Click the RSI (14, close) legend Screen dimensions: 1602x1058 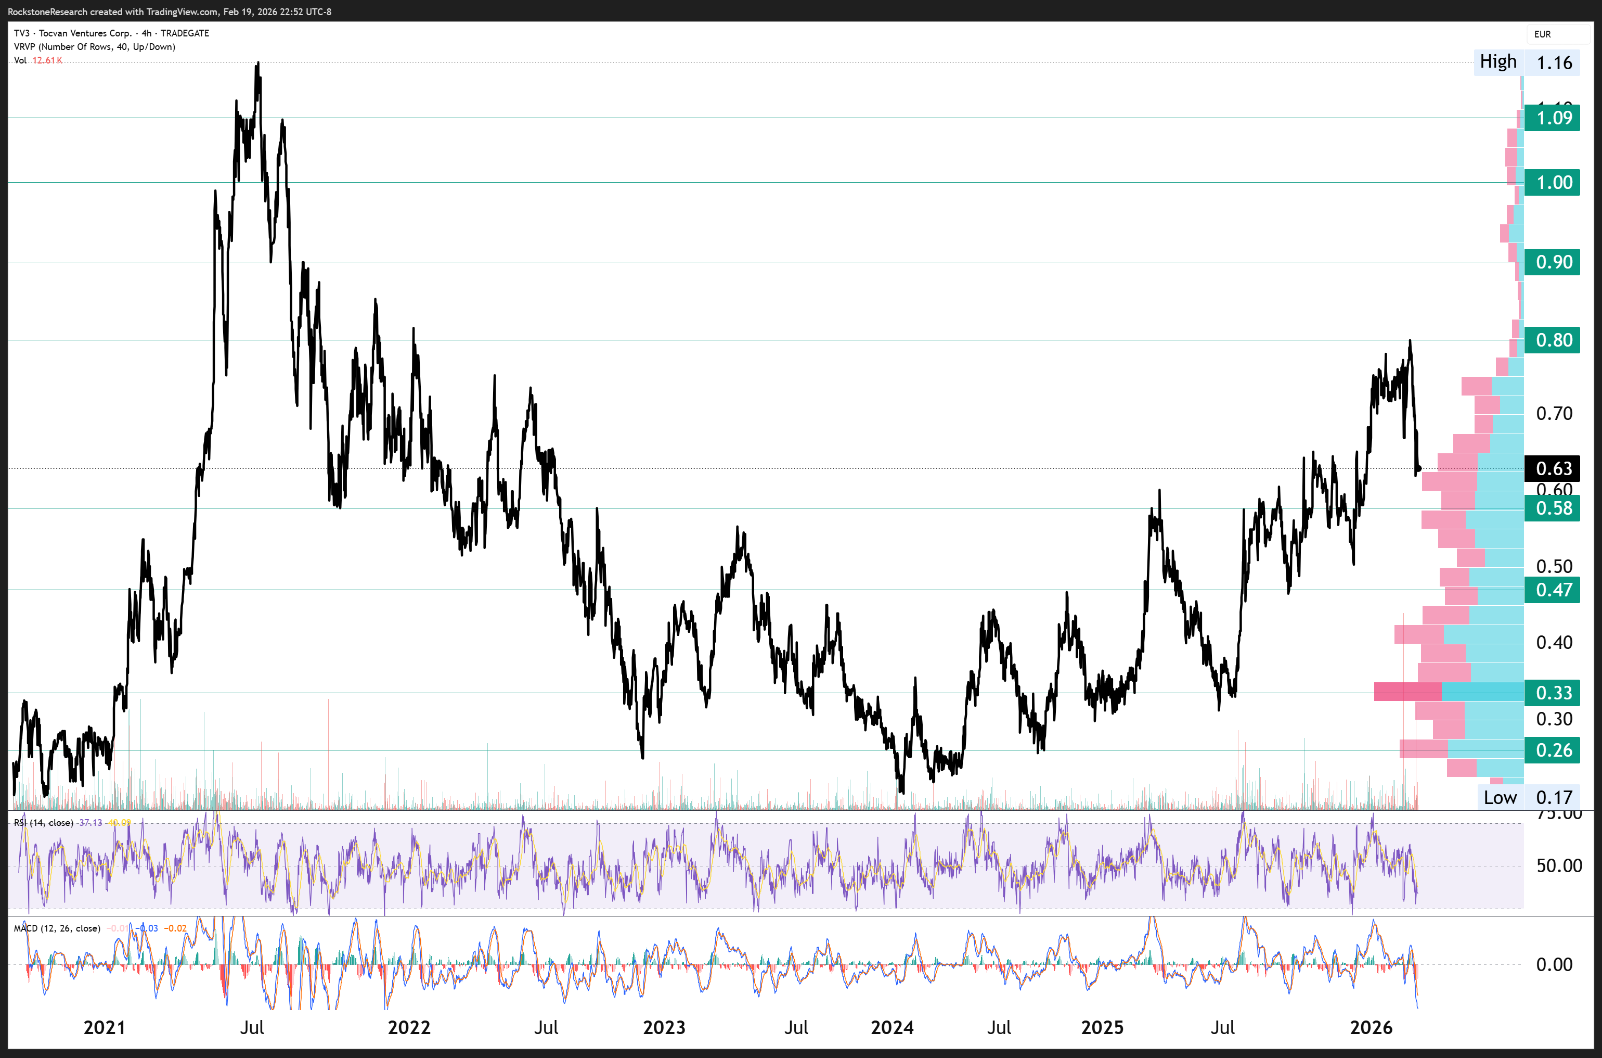(44, 823)
